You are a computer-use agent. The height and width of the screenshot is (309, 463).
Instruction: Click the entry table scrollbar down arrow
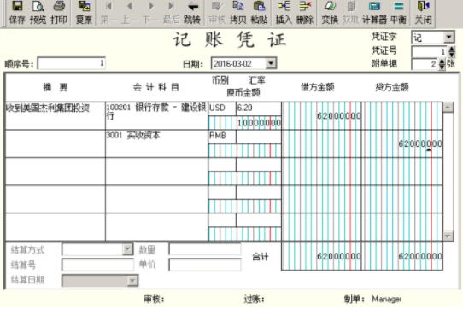[448, 236]
